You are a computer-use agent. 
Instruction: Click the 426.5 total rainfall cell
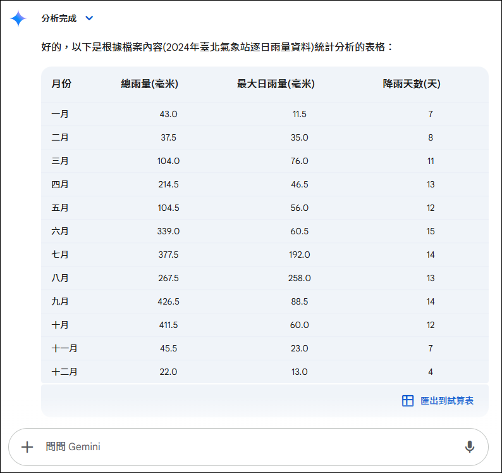[x=168, y=301]
